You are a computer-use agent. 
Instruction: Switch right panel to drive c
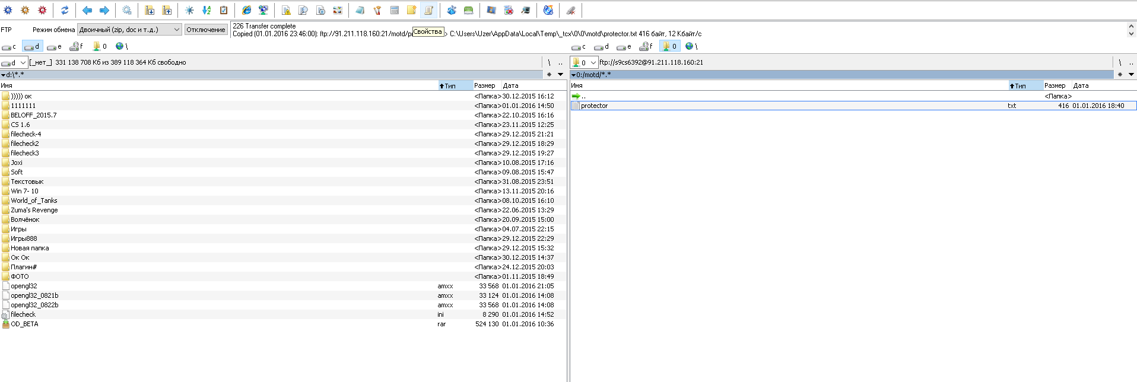(579, 46)
